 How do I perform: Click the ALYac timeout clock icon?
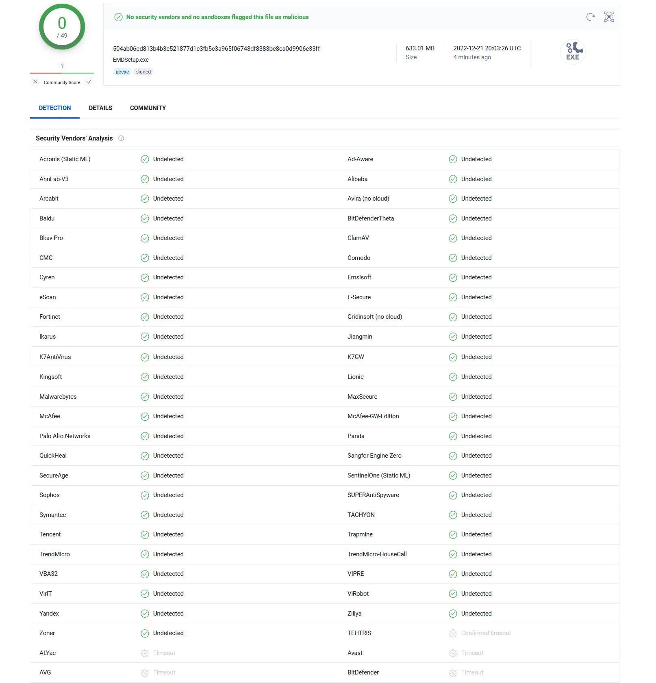(x=145, y=653)
